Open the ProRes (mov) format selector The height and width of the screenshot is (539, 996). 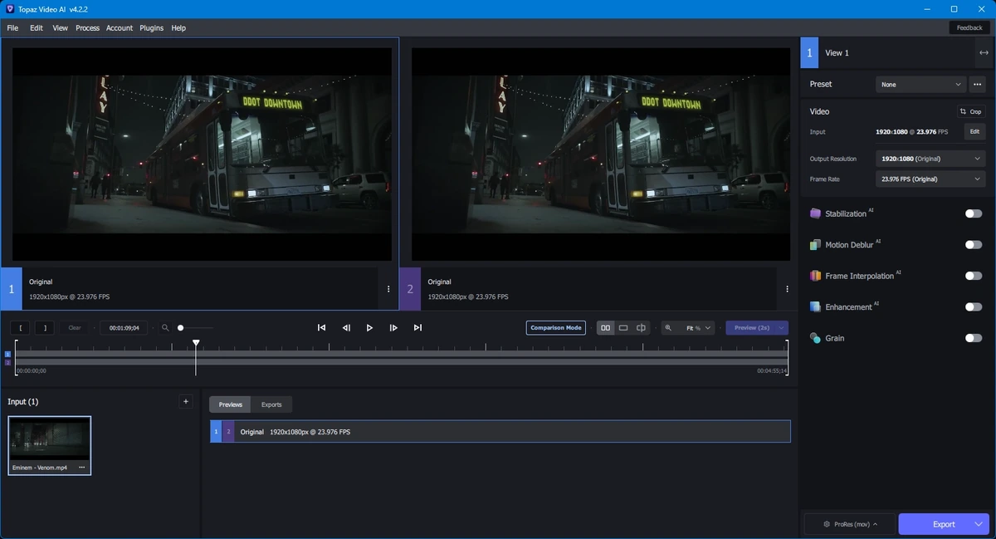tap(850, 524)
